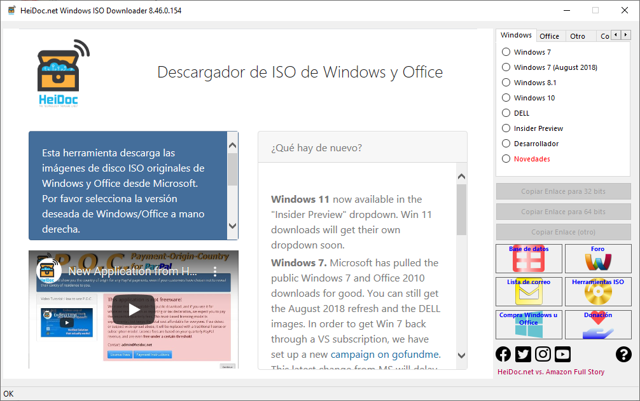Play the embedded YouTube video
The width and height of the screenshot is (640, 401).
tap(134, 309)
